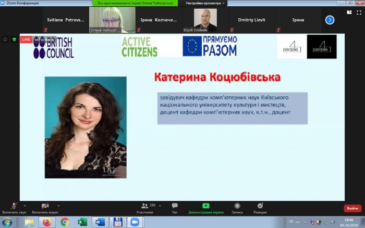This screenshot has width=365, height=228.
Task: Start recording with the Запись icon
Action: click(237, 208)
